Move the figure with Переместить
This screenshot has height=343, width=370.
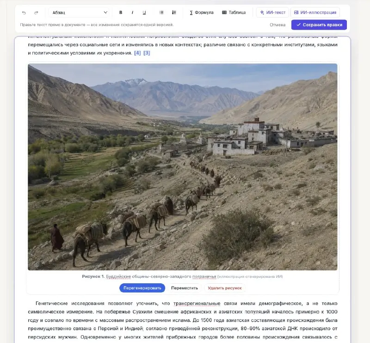(185, 288)
